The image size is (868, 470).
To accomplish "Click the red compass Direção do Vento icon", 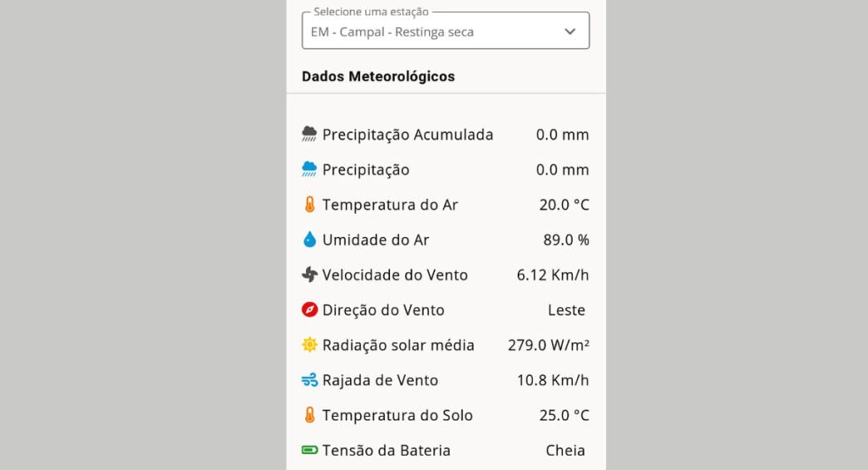I will click(309, 310).
